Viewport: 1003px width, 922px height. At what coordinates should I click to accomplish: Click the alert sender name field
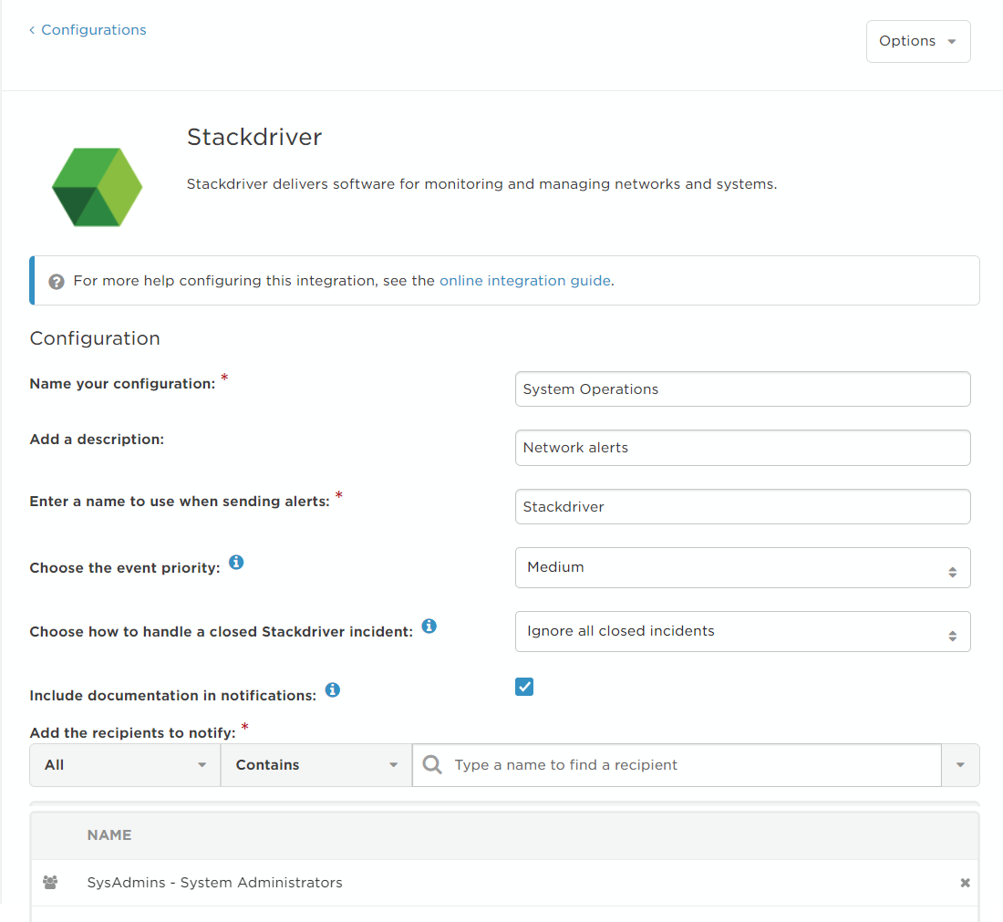pyautogui.click(x=742, y=507)
